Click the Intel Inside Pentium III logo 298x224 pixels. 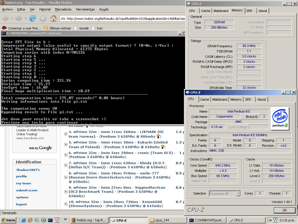(x=280, y=118)
